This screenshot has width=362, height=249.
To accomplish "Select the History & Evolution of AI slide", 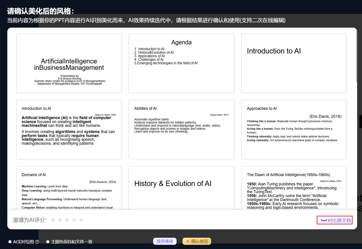I will pyautogui.click(x=182, y=188).
